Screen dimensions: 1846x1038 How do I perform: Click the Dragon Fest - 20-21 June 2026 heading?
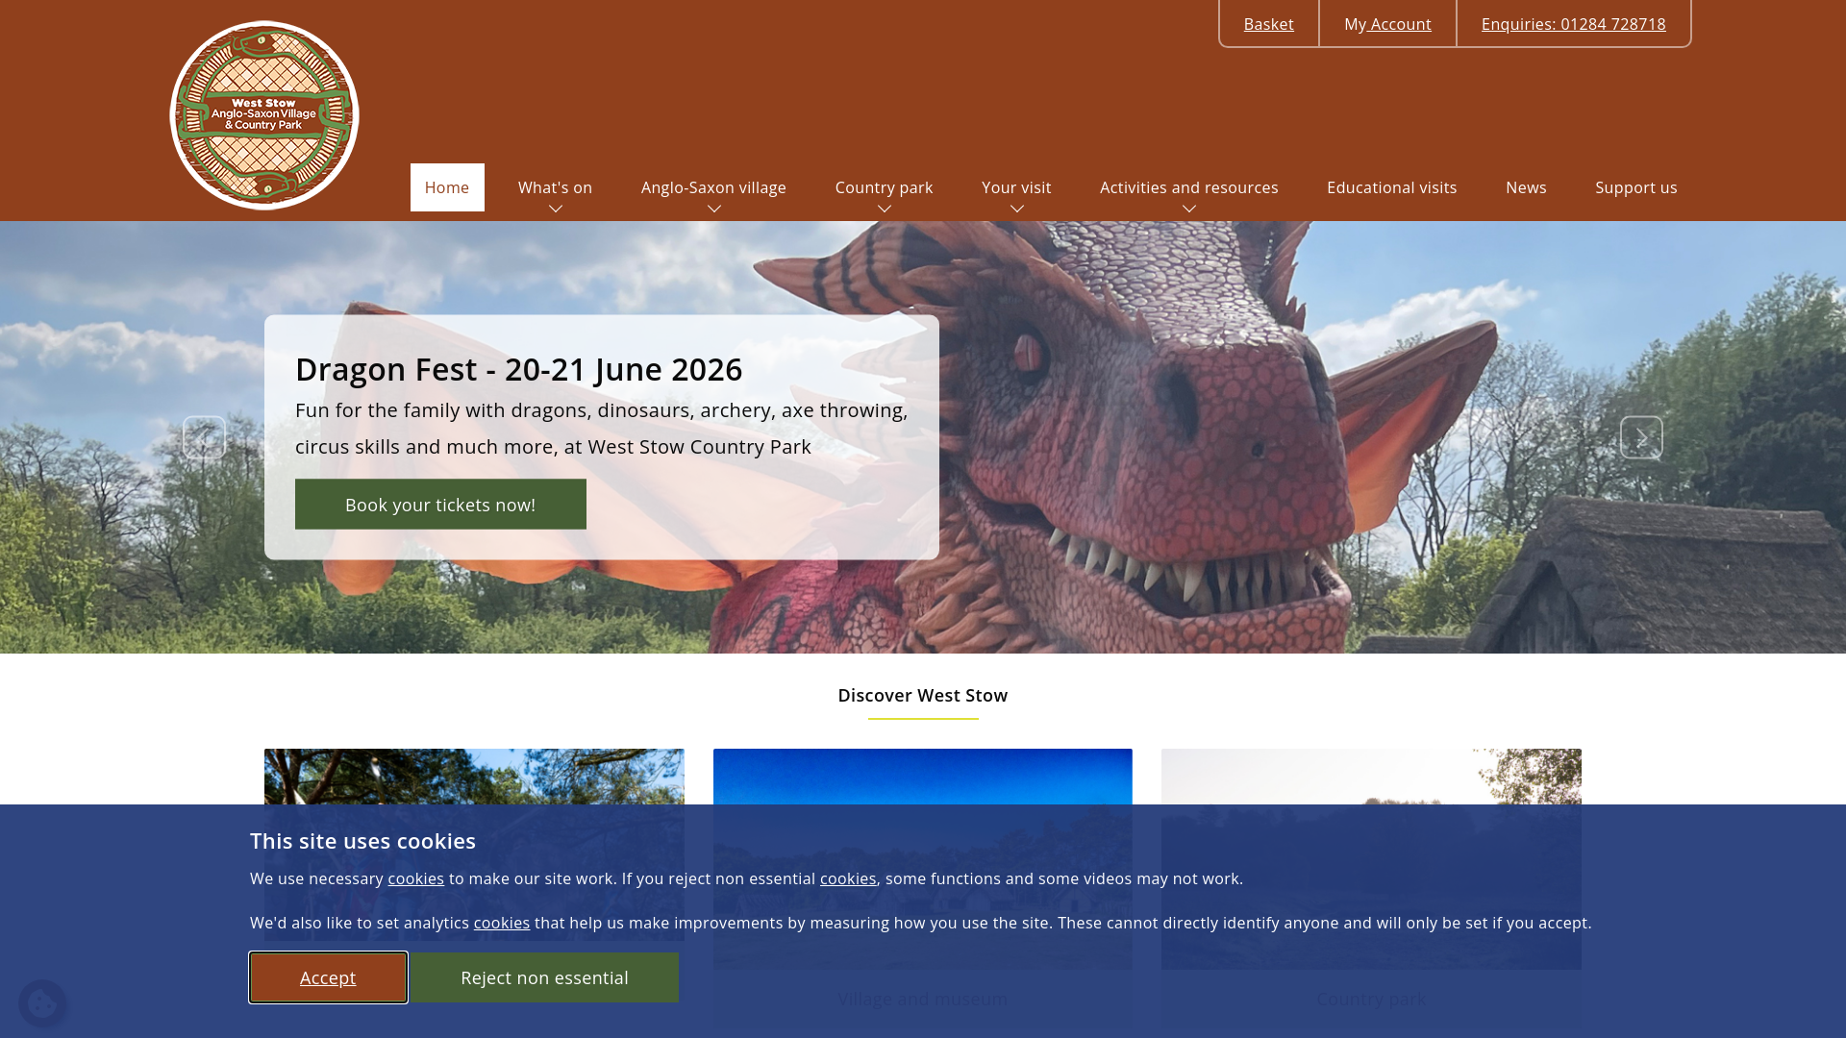pyautogui.click(x=518, y=369)
